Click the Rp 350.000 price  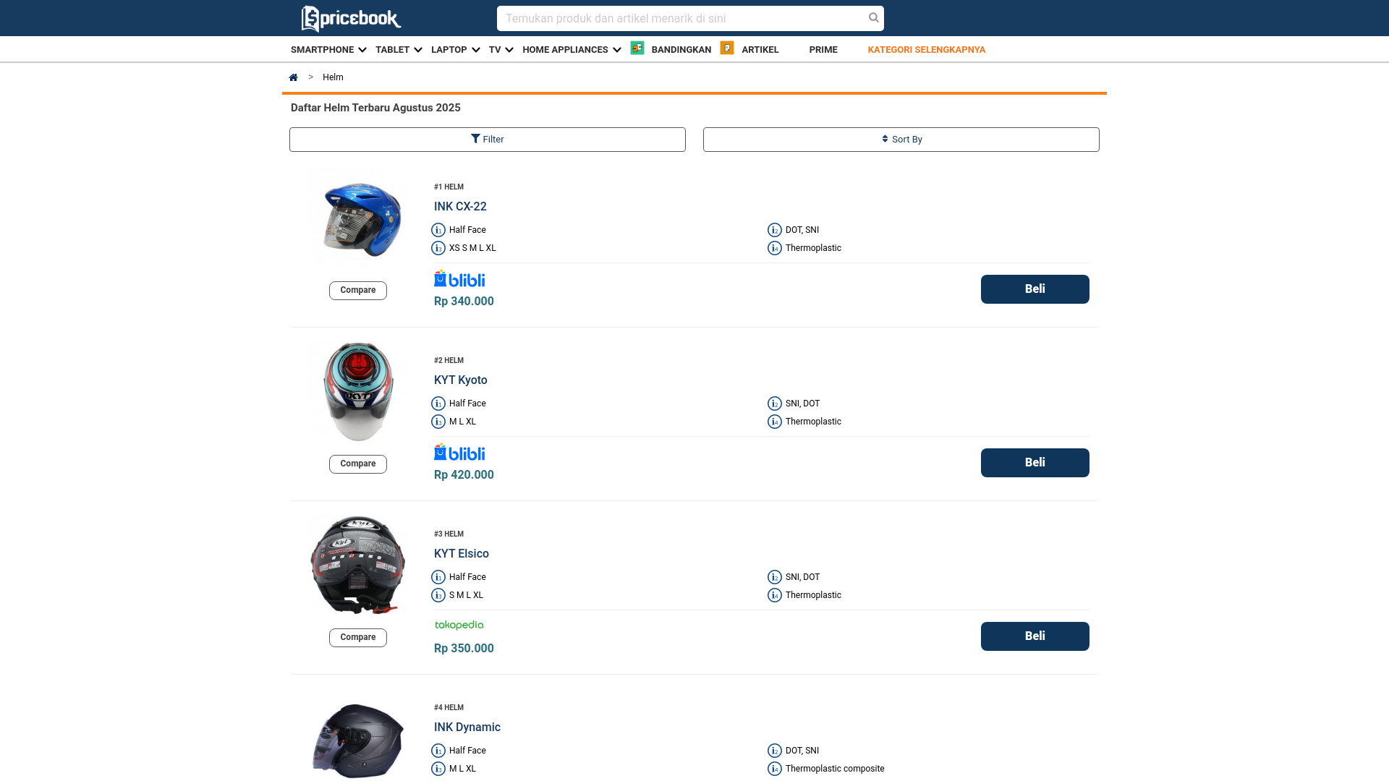click(464, 649)
